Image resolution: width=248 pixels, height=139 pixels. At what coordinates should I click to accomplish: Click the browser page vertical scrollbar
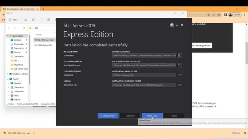coord(246,53)
